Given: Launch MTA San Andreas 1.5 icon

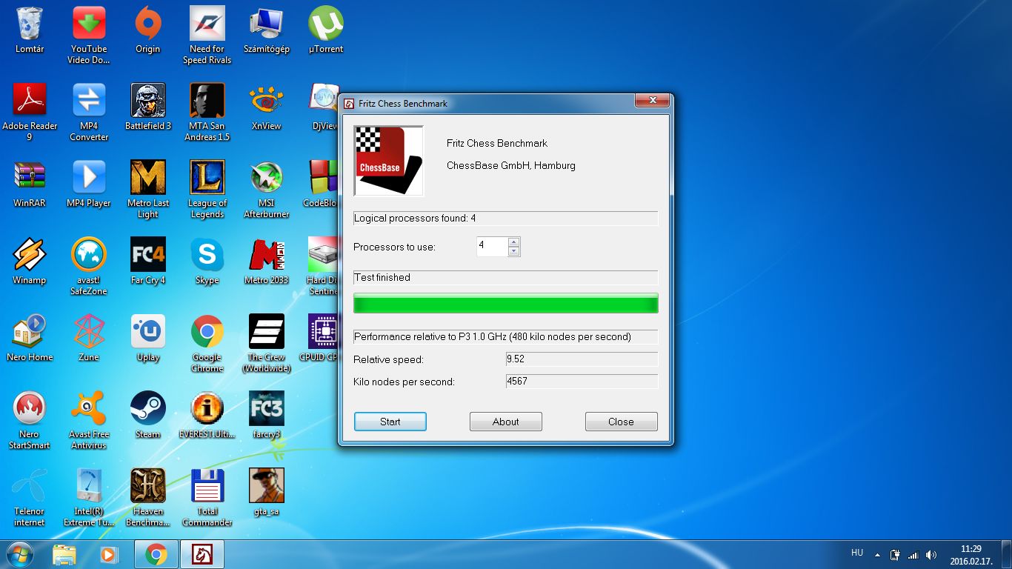Looking at the screenshot, I should [x=207, y=112].
